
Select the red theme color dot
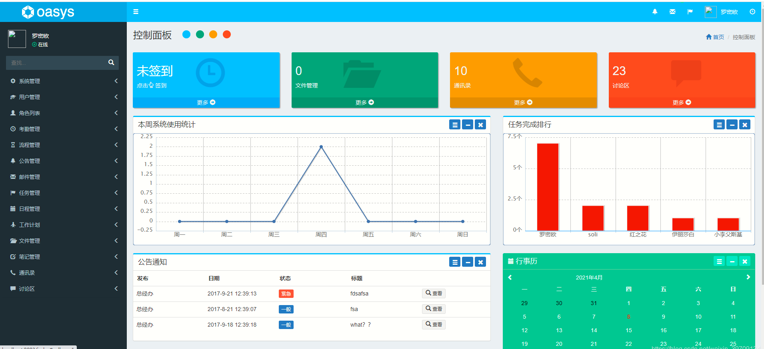[227, 34]
